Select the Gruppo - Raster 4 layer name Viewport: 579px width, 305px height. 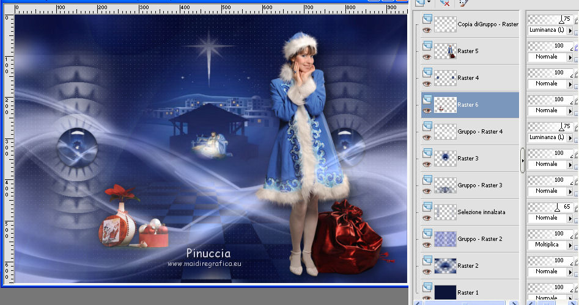(x=480, y=132)
